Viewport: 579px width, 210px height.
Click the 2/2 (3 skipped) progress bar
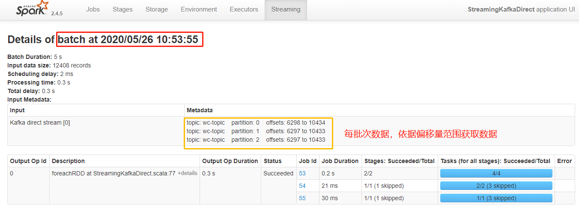coord(496,186)
